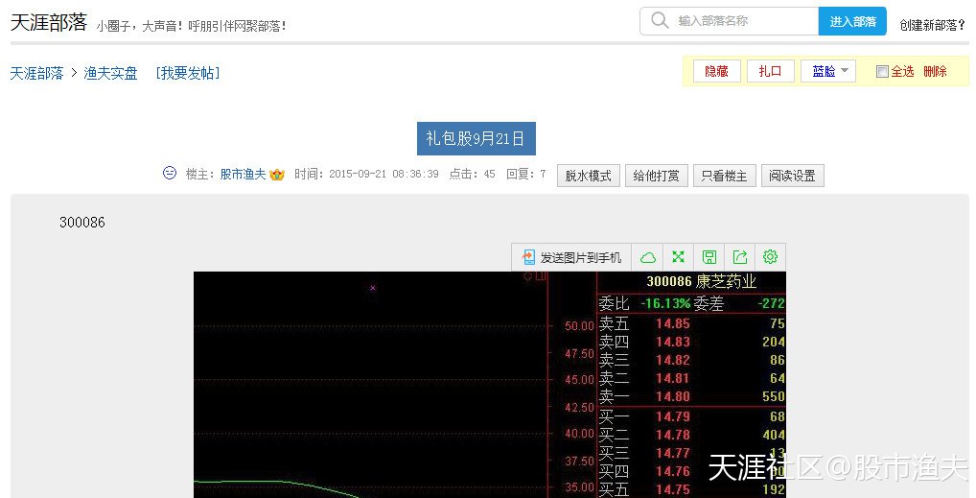Open the 阅读设置 button
This screenshot has width=976, height=498.
click(x=792, y=176)
